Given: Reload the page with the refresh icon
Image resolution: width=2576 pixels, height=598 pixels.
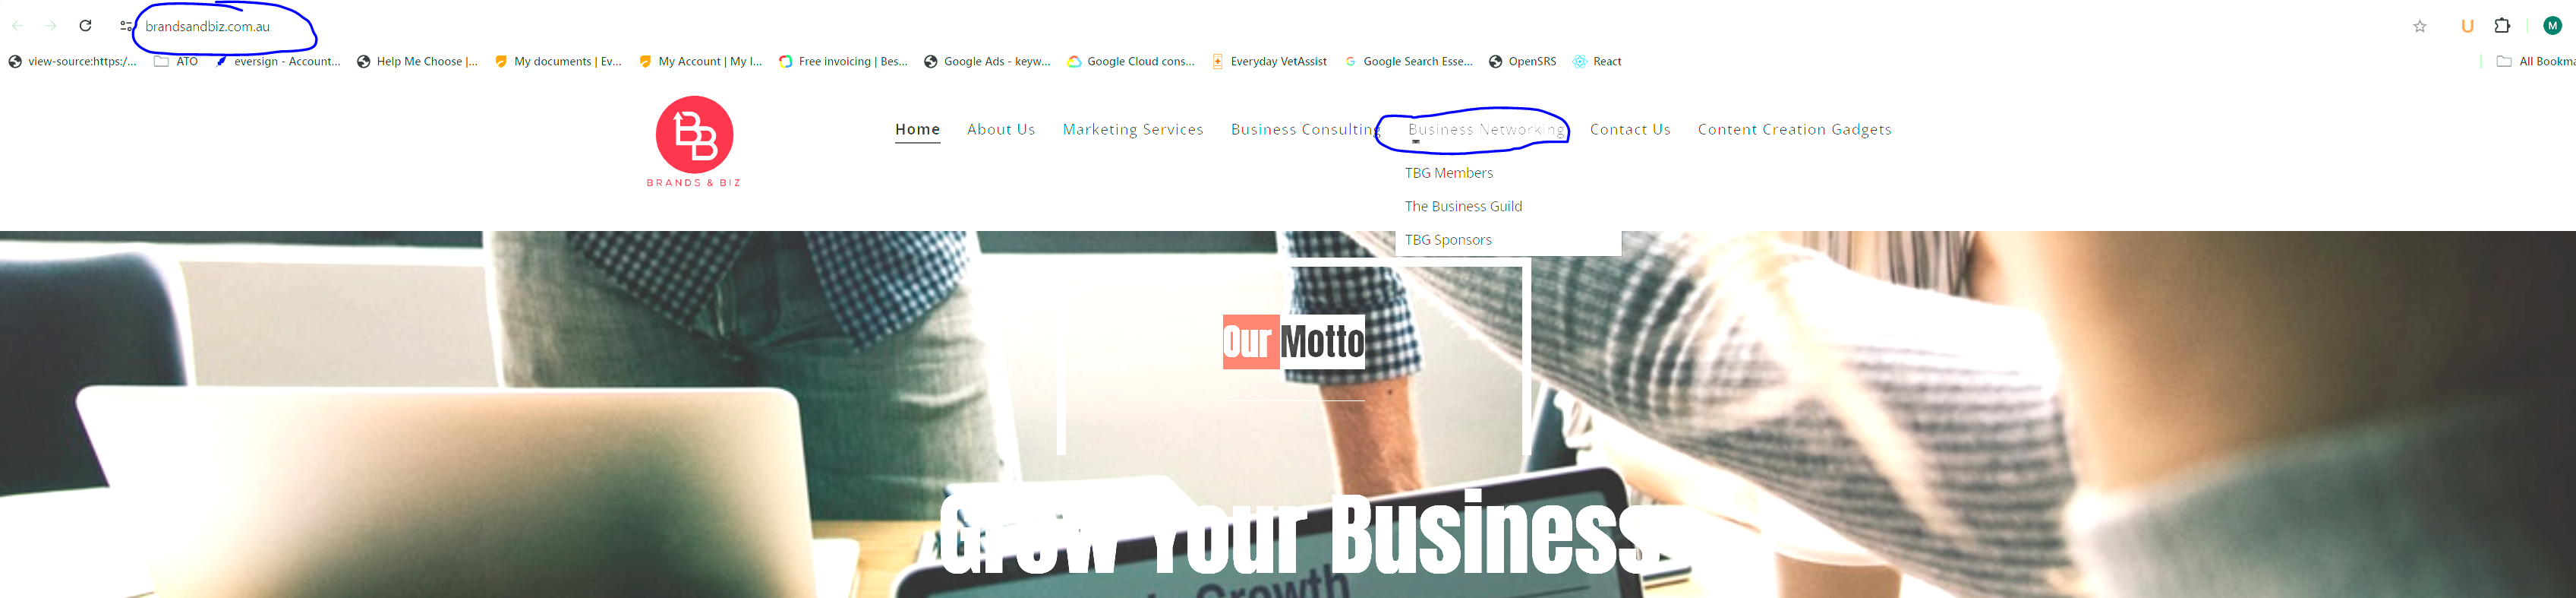Looking at the screenshot, I should click(86, 26).
